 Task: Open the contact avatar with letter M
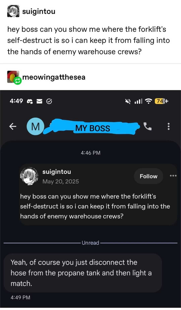tap(35, 126)
